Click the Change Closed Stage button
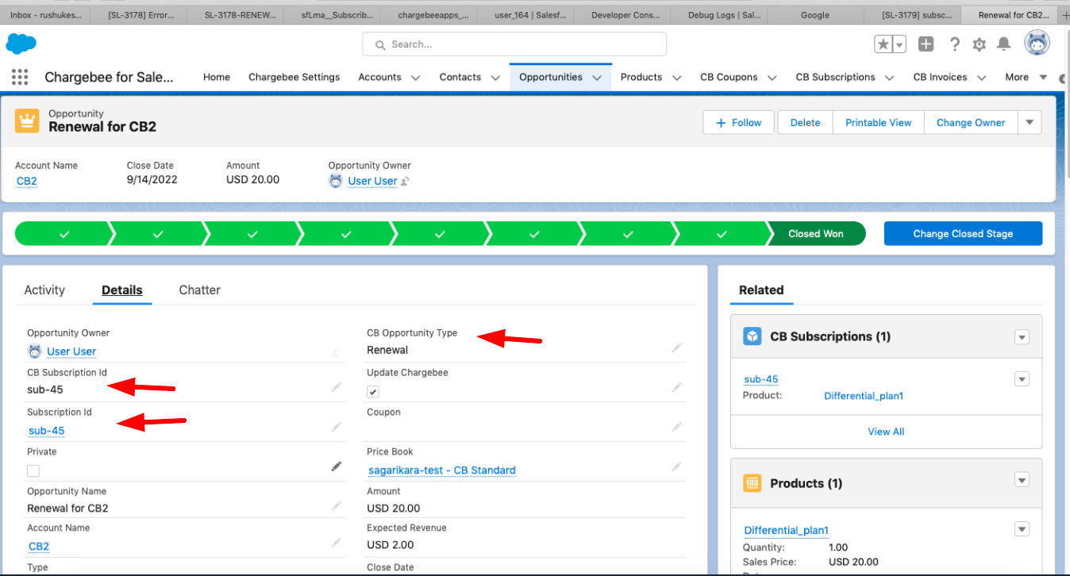Viewport: 1070px width, 576px height. click(963, 234)
